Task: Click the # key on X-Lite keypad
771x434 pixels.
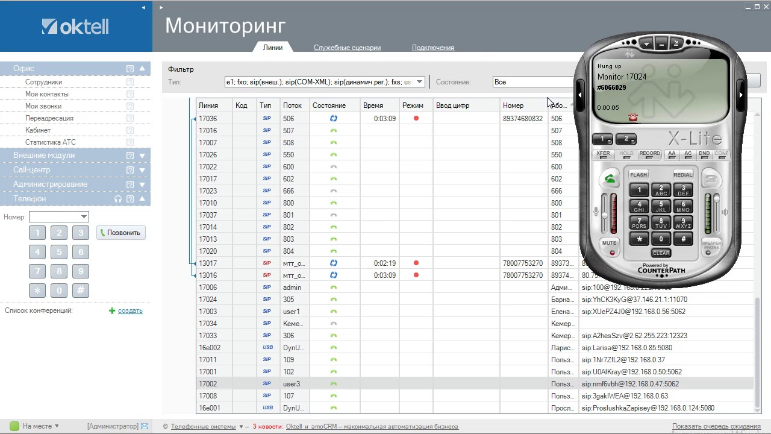Action: 682,239
